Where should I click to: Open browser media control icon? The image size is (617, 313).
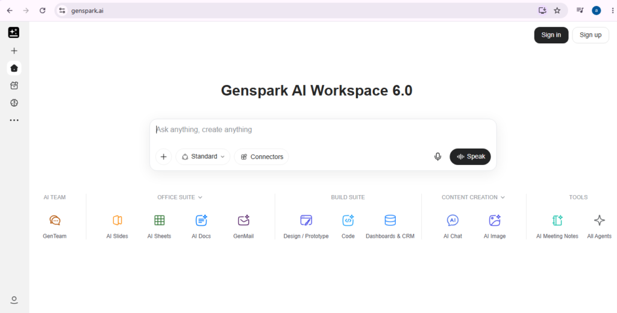click(x=580, y=11)
